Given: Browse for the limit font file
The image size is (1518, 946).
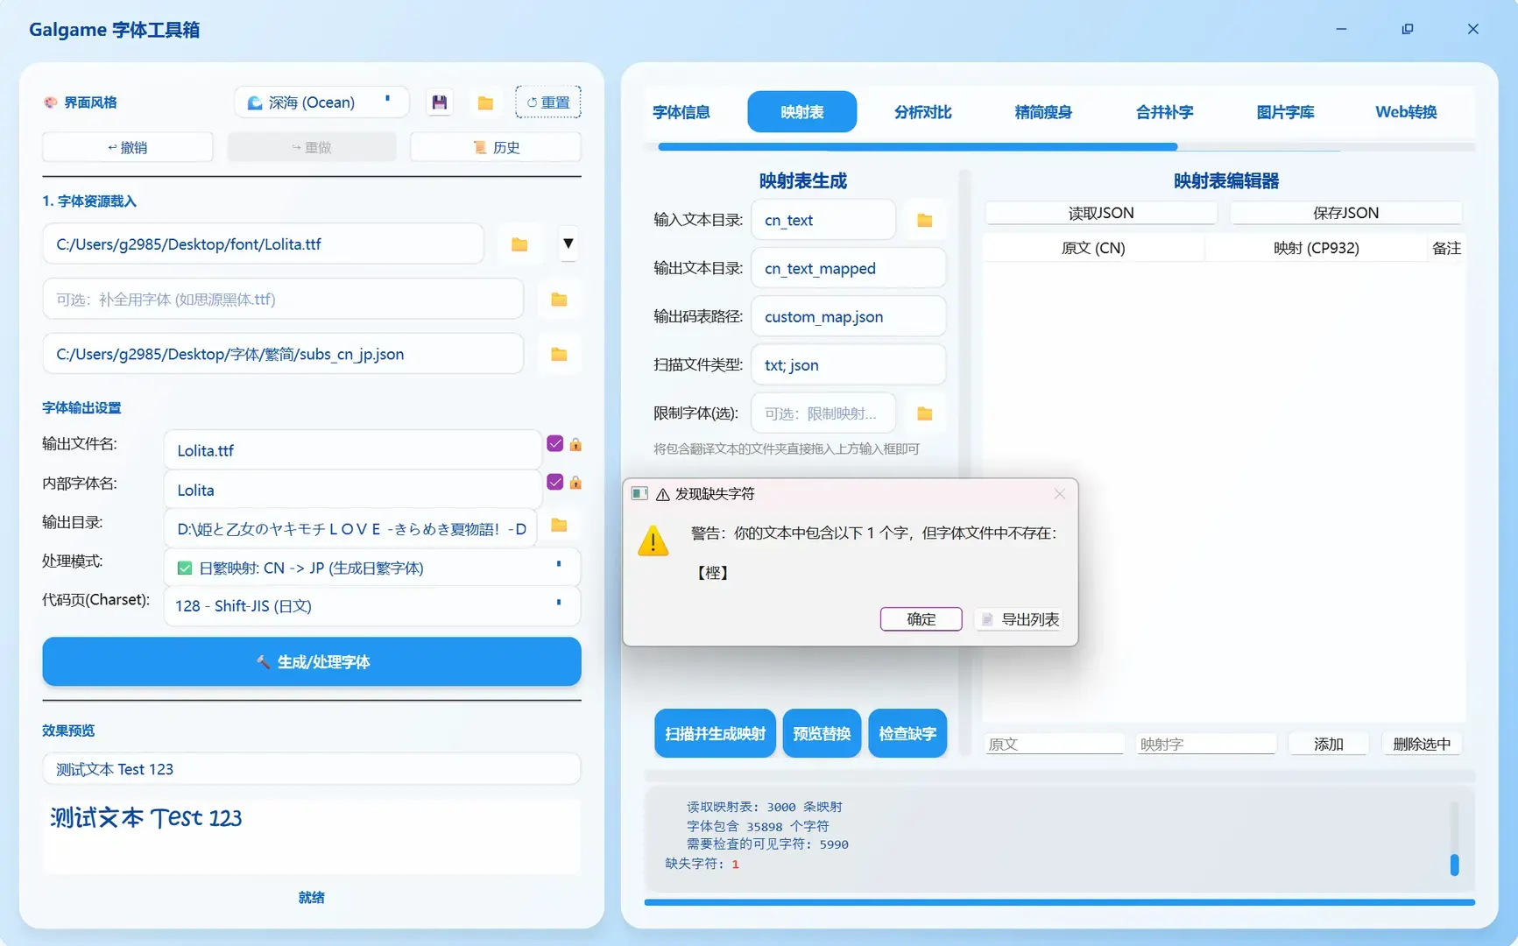Looking at the screenshot, I should point(924,413).
